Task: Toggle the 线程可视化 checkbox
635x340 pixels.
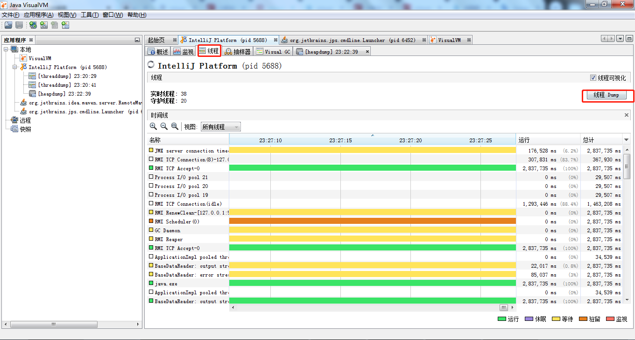Action: pyautogui.click(x=593, y=78)
